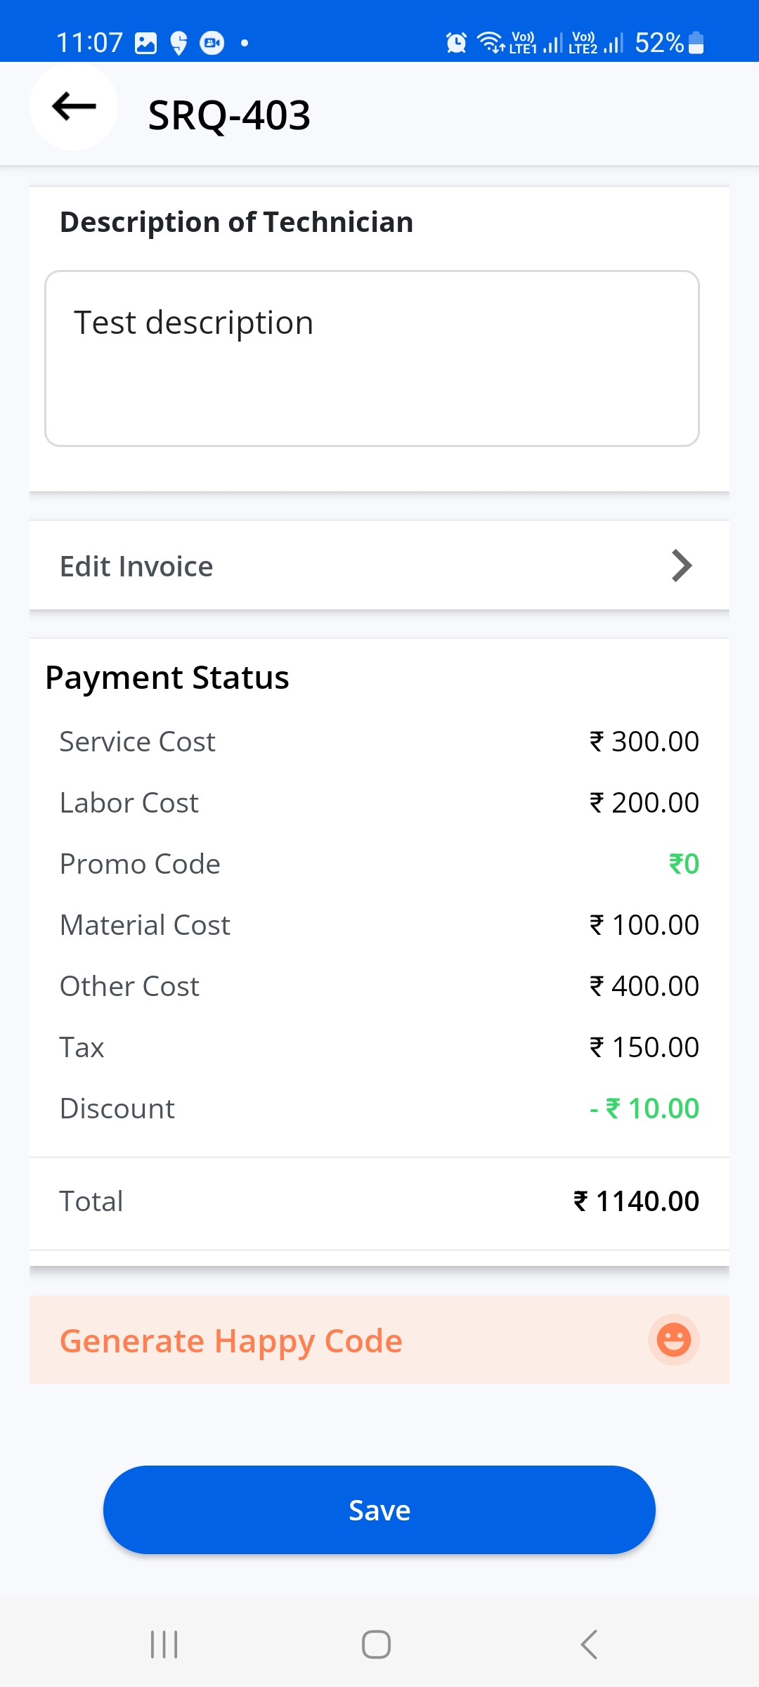Tap the Payment Status heading
Viewport: 759px width, 1687px height.
coord(167,678)
